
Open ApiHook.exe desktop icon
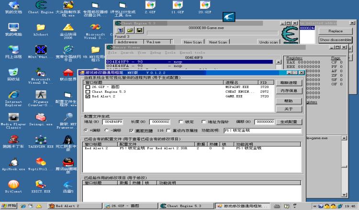pyautogui.click(x=13, y=164)
